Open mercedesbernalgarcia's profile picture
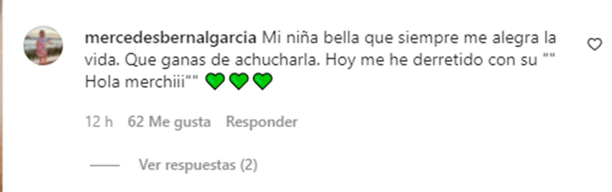 pyautogui.click(x=43, y=45)
